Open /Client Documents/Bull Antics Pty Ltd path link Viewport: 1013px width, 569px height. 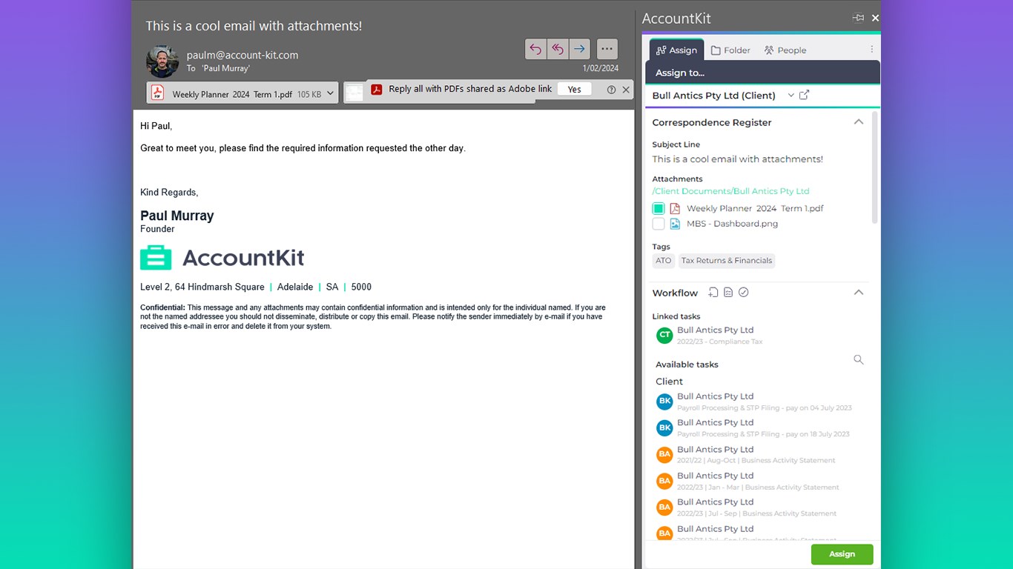click(x=730, y=191)
